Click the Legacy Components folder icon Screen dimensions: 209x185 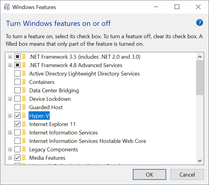[x=24, y=150]
